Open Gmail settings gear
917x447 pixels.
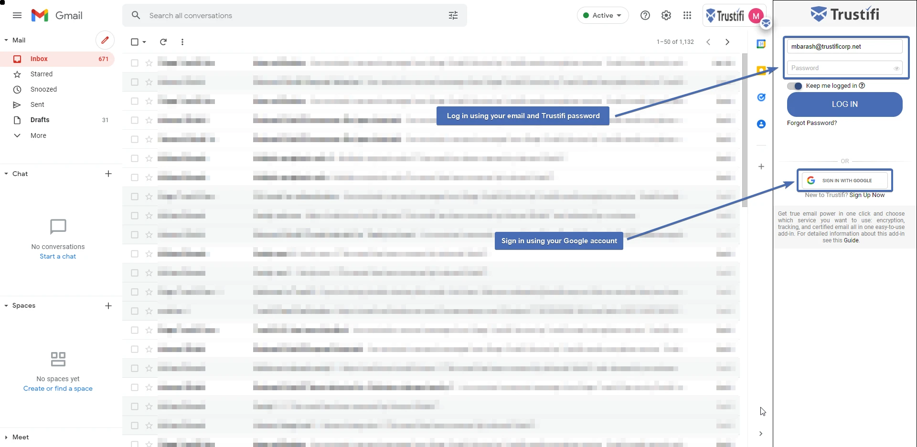point(666,15)
